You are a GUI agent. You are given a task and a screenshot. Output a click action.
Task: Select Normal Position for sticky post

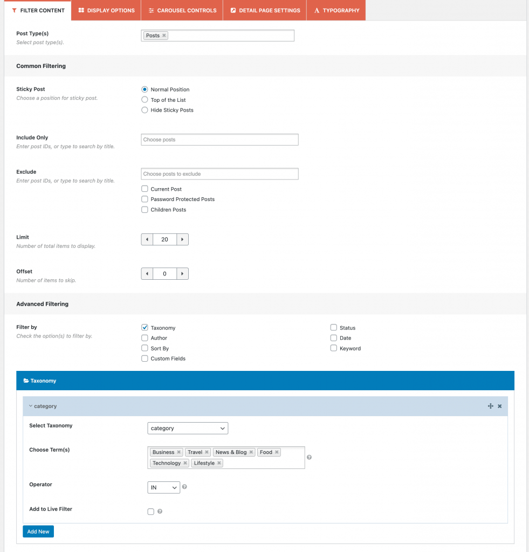(145, 89)
